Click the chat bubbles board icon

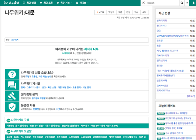12,85
